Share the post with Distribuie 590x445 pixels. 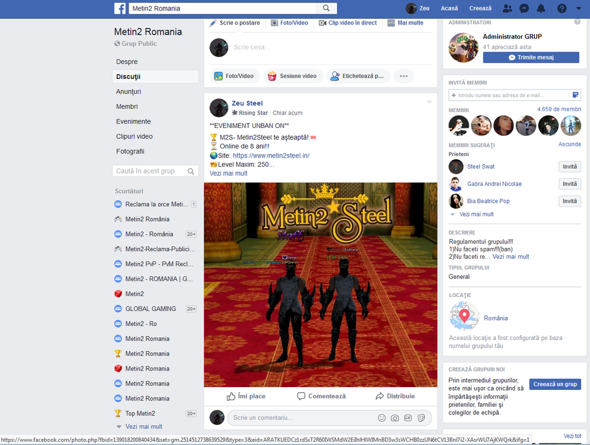tap(395, 396)
